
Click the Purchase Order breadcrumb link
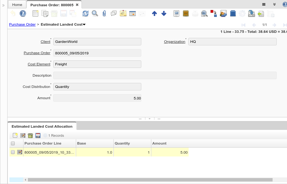(x=22, y=24)
